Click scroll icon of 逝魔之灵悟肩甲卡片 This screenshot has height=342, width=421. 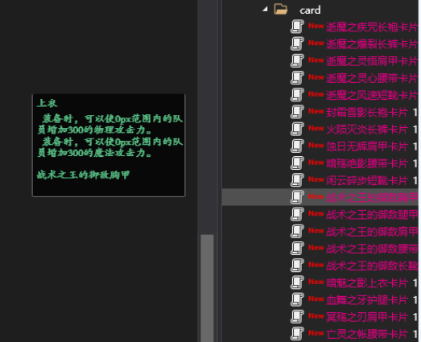point(297,60)
